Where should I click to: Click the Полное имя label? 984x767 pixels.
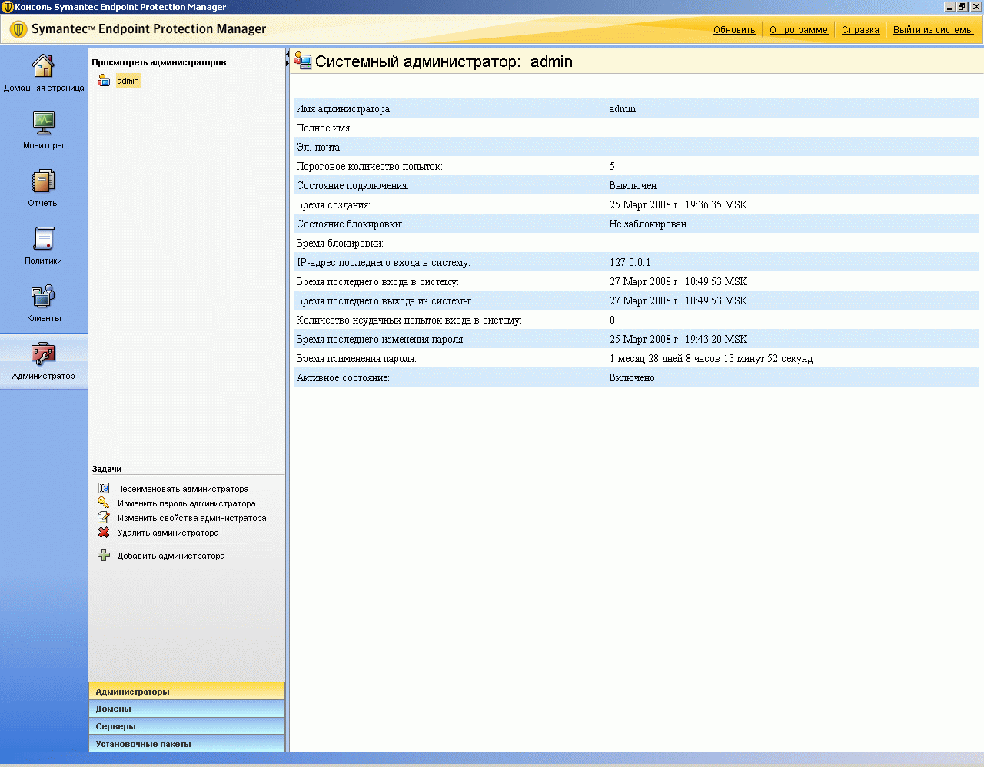pyautogui.click(x=324, y=128)
